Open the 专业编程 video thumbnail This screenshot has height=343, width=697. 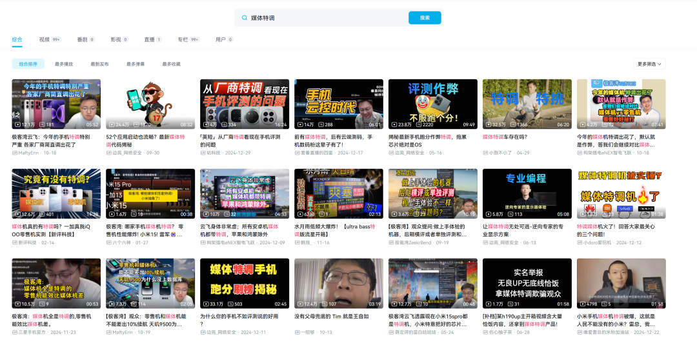pos(527,193)
